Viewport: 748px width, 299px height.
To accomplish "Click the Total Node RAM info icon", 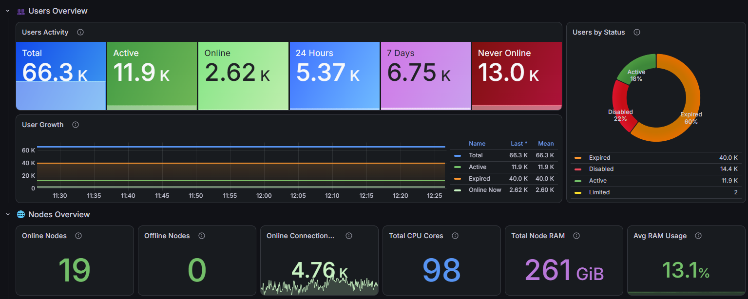I will pos(576,236).
